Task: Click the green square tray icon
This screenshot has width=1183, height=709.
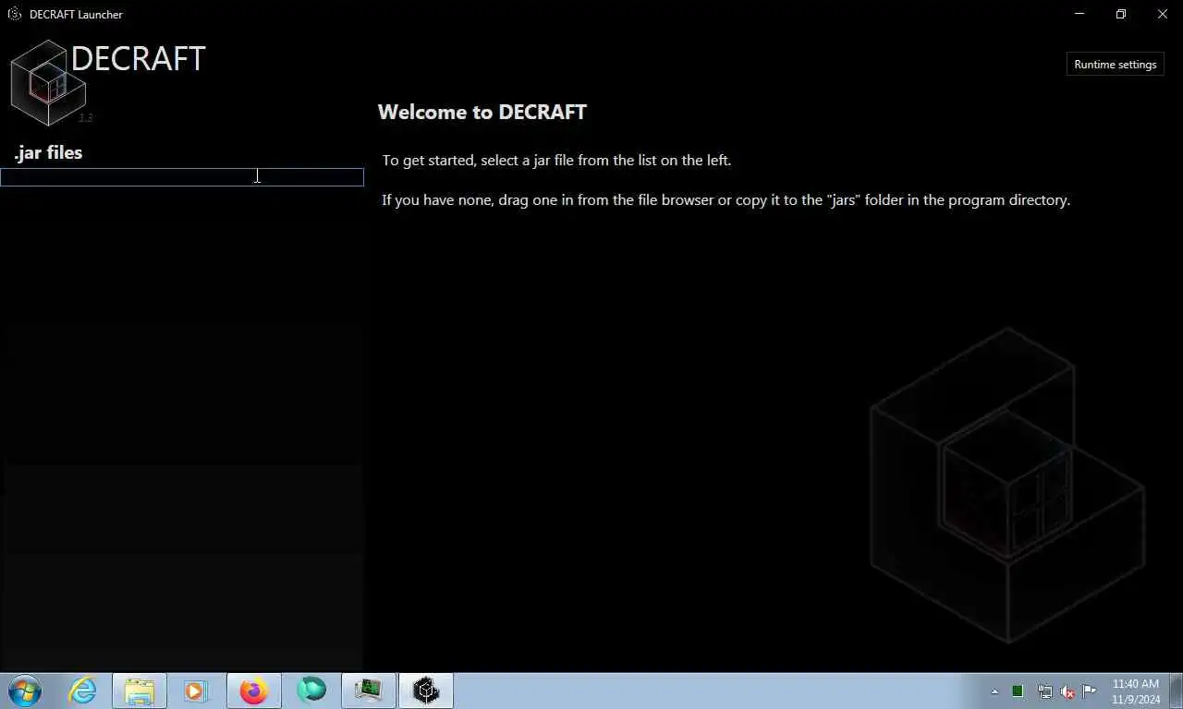Action: coord(1018,691)
